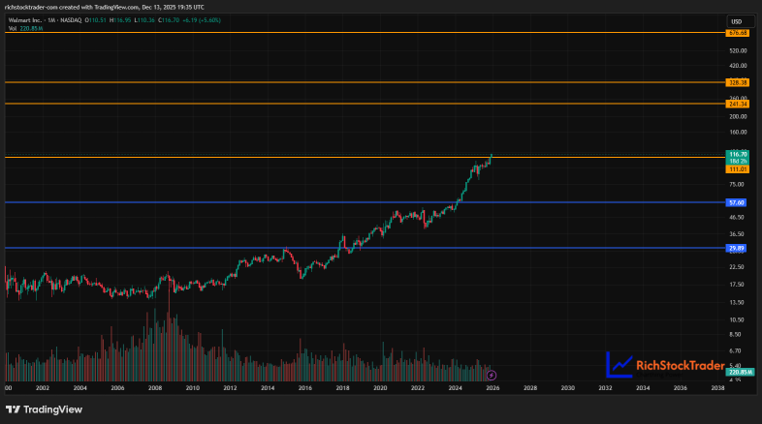
Task: Click the 2002 label on time axis
Action: click(x=43, y=388)
